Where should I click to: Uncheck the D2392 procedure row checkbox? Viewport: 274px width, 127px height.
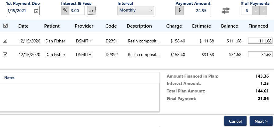click(5, 55)
